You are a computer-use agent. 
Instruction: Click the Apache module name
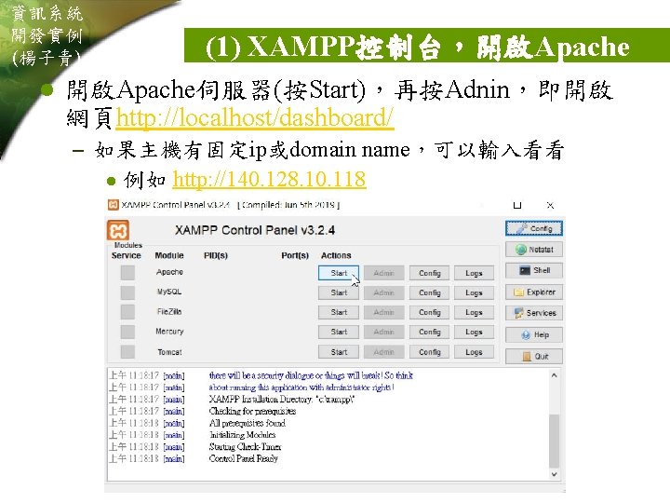(169, 272)
